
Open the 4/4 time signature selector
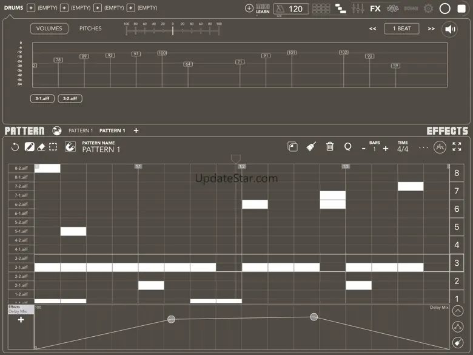coord(403,149)
